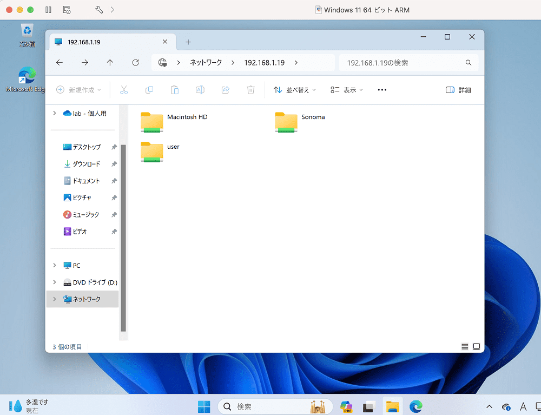Image resolution: width=541 pixels, height=415 pixels.
Task: Select the user shared folder
Action: pyautogui.click(x=160, y=151)
